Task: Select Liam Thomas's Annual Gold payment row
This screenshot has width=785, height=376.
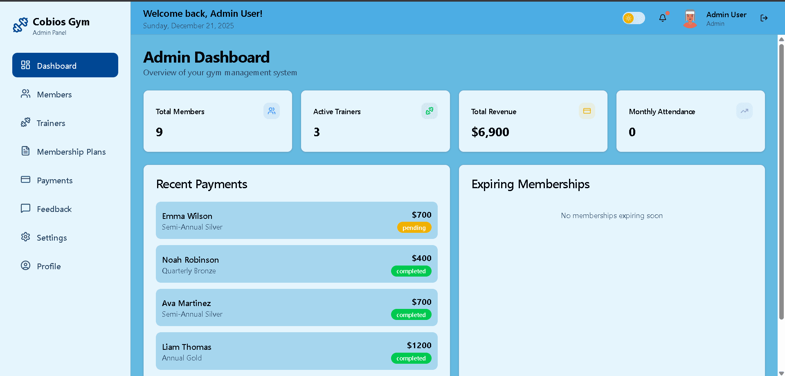Action: (x=296, y=351)
